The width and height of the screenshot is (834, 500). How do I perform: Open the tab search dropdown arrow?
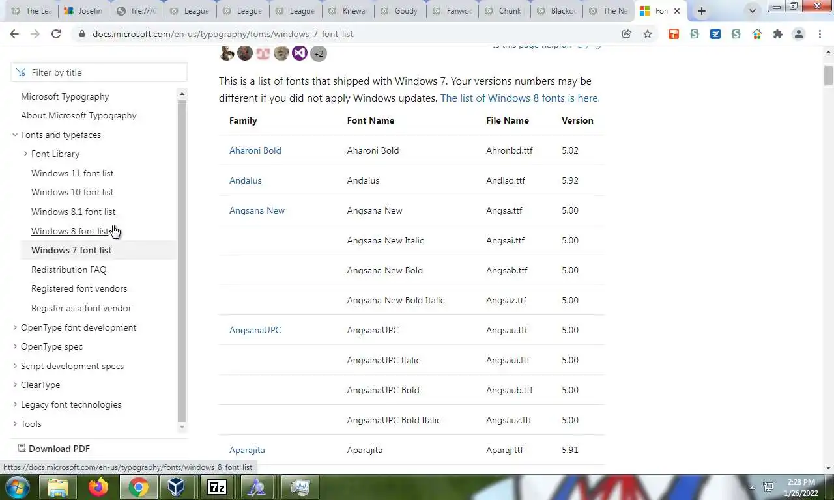click(x=753, y=11)
